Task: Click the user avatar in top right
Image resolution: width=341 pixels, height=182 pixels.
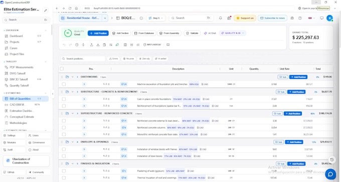Action: [x=329, y=18]
